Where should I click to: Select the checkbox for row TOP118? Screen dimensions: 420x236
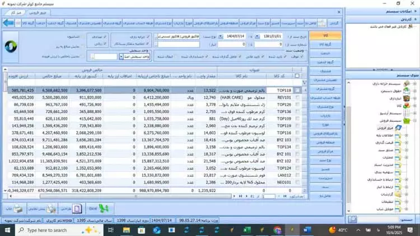coord(297,90)
